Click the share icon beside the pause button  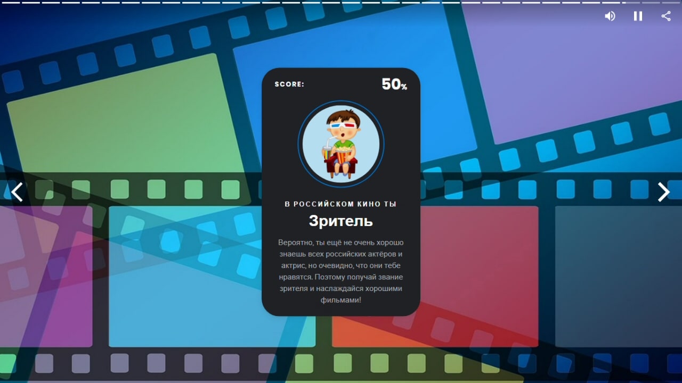(665, 16)
